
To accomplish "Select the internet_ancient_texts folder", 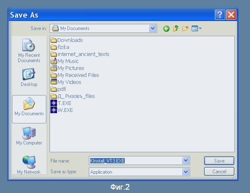I will pos(83,54).
